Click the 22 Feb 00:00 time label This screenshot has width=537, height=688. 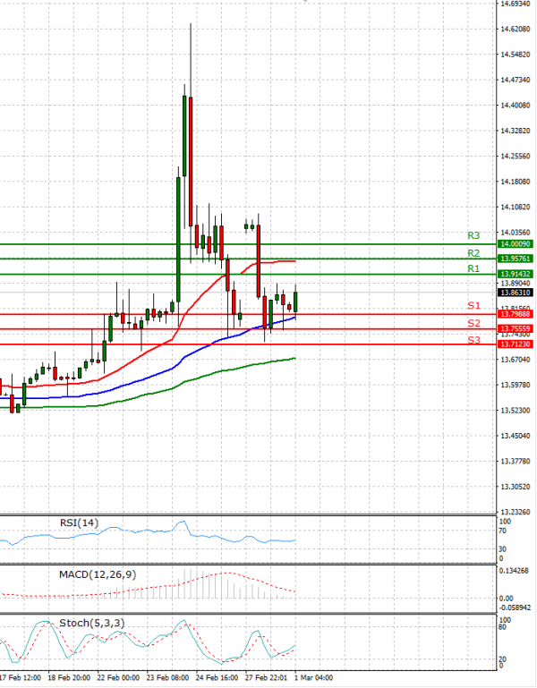point(118,678)
